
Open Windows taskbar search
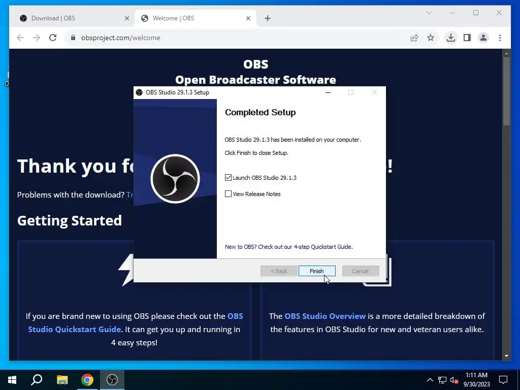click(37, 380)
